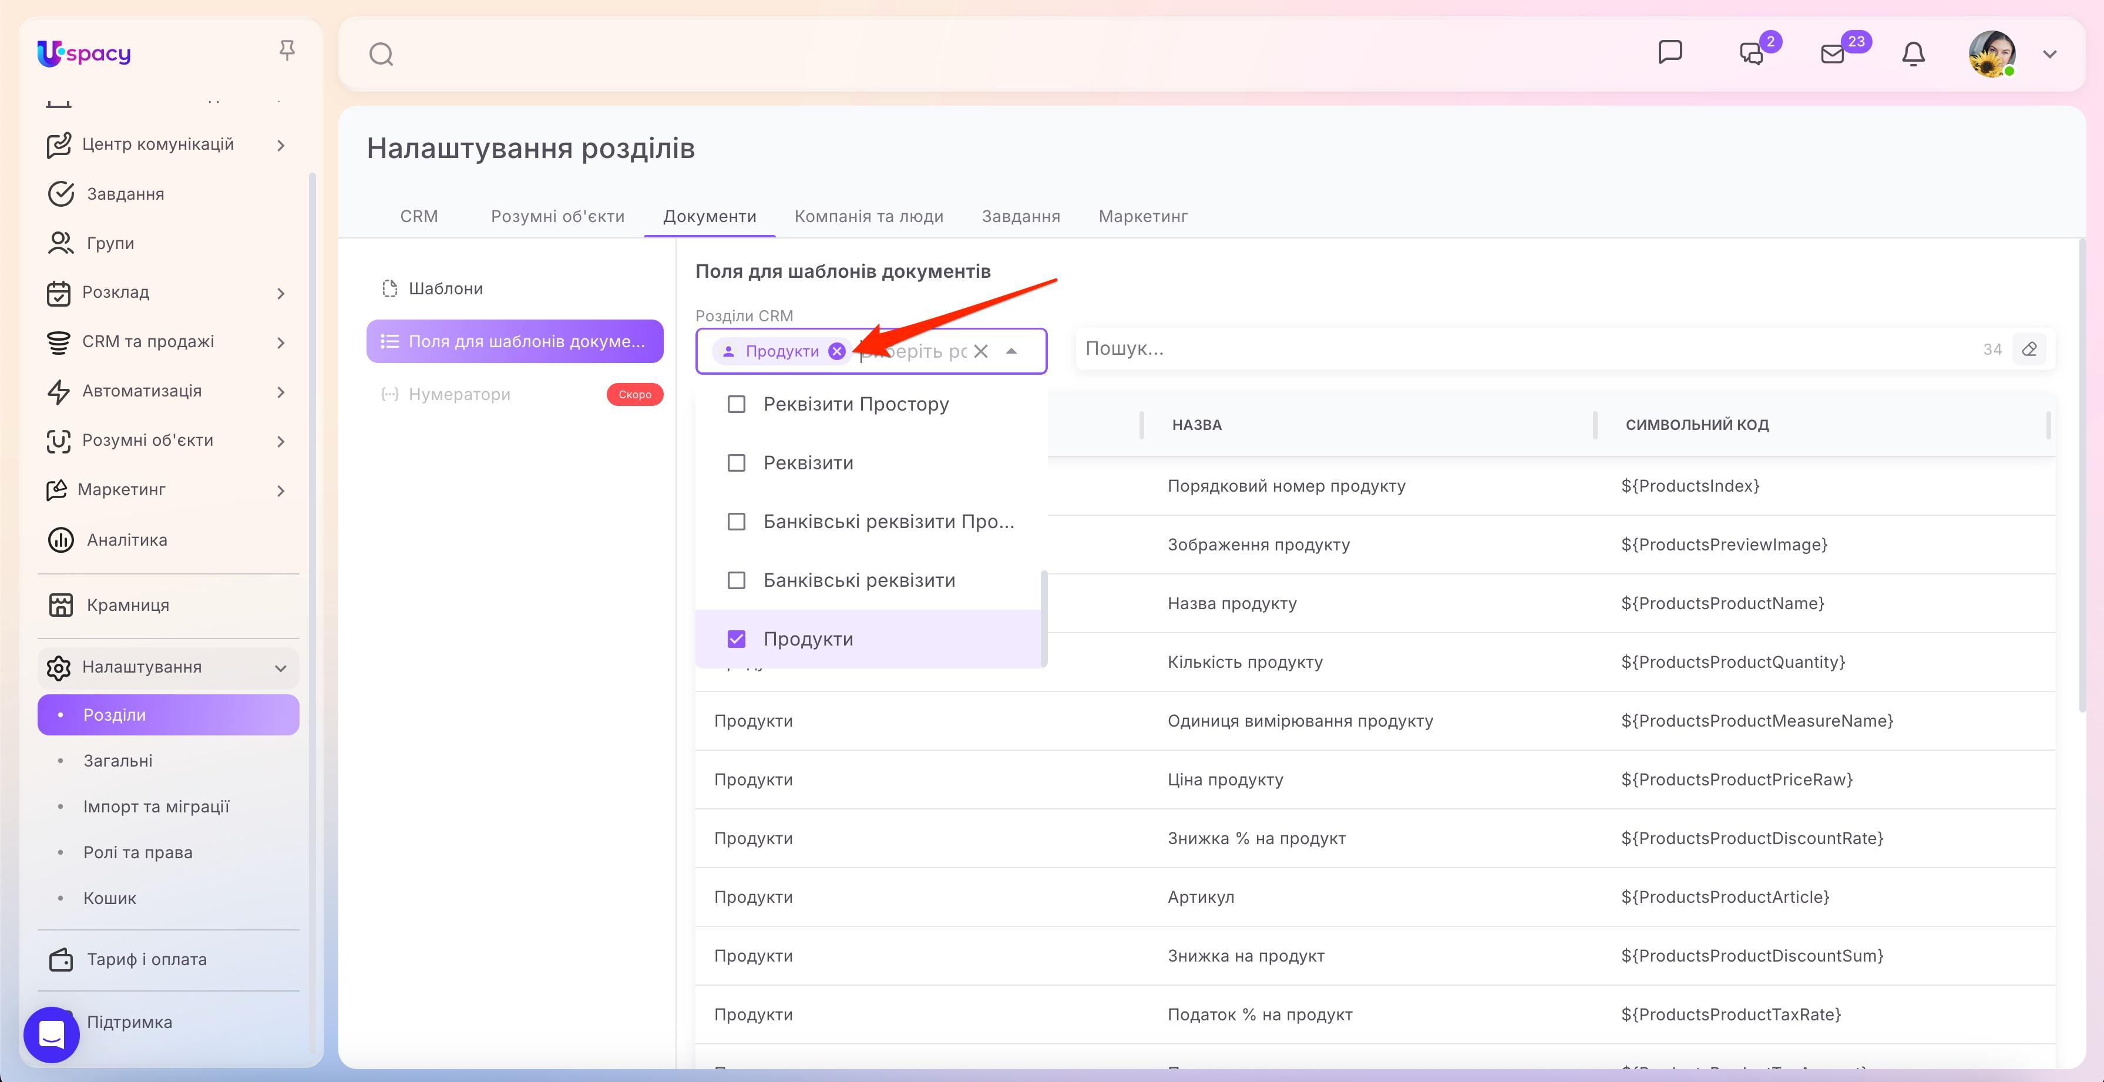The width and height of the screenshot is (2104, 1082).
Task: Open the Шаблони templates section
Action: coord(515,288)
